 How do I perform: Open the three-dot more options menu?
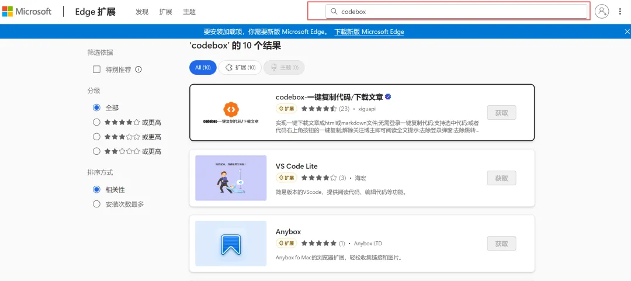[620, 11]
